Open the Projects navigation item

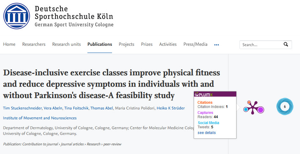pyautogui.click(x=126, y=44)
